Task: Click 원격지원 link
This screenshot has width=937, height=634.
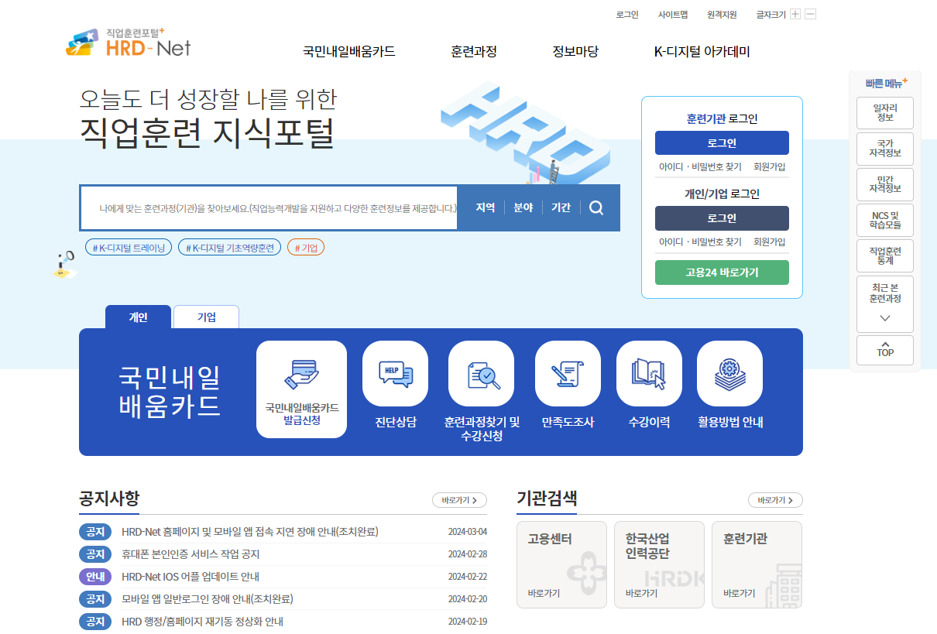Action: click(x=722, y=14)
